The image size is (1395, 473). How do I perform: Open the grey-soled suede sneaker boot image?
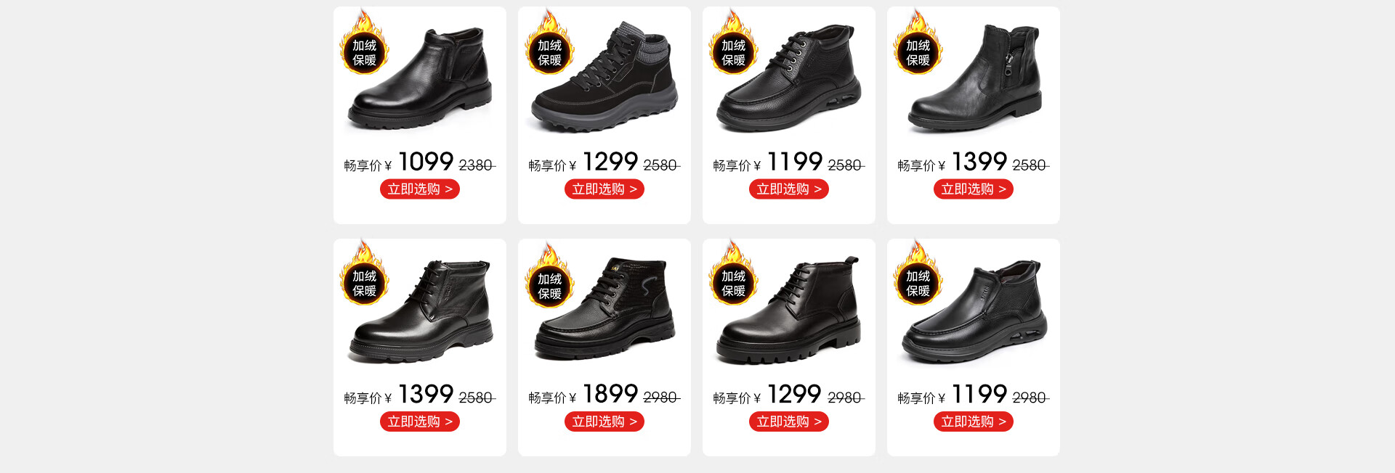tap(604, 77)
